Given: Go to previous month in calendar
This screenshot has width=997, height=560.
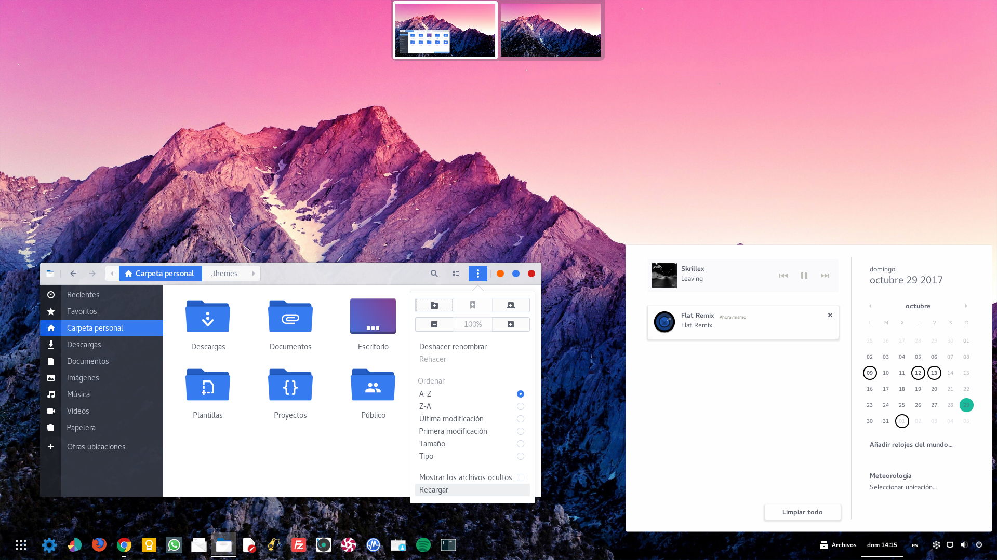Looking at the screenshot, I should coord(870,306).
